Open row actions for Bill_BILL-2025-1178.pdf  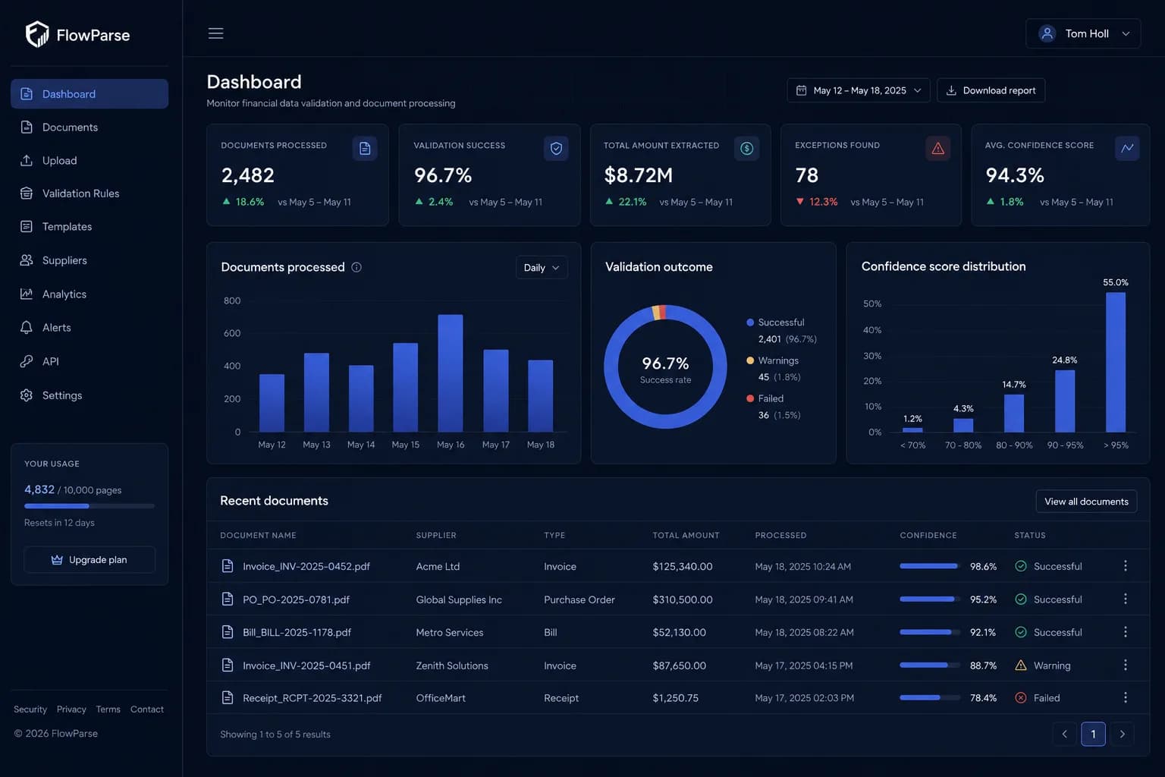tap(1125, 632)
